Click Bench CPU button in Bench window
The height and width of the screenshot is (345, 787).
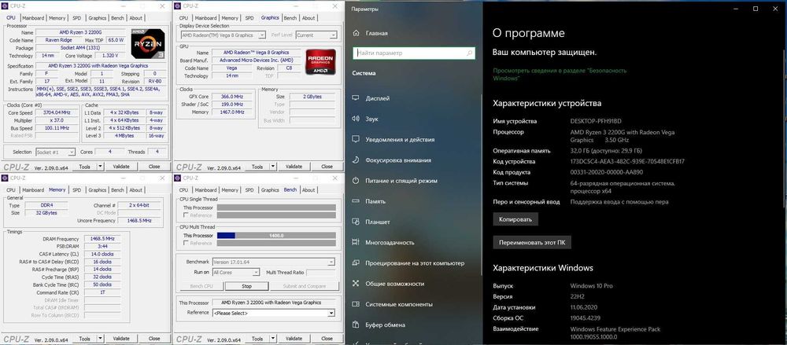(201, 286)
